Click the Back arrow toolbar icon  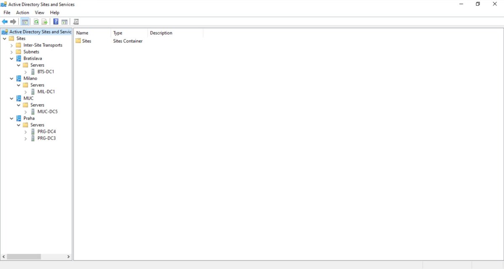click(5, 22)
